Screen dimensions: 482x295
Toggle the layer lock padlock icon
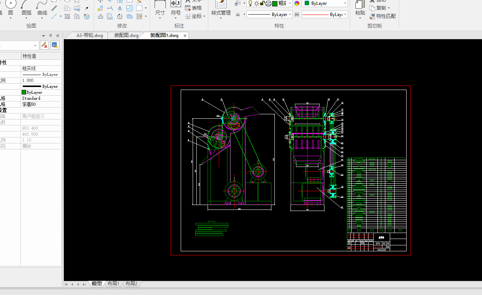(262, 3)
